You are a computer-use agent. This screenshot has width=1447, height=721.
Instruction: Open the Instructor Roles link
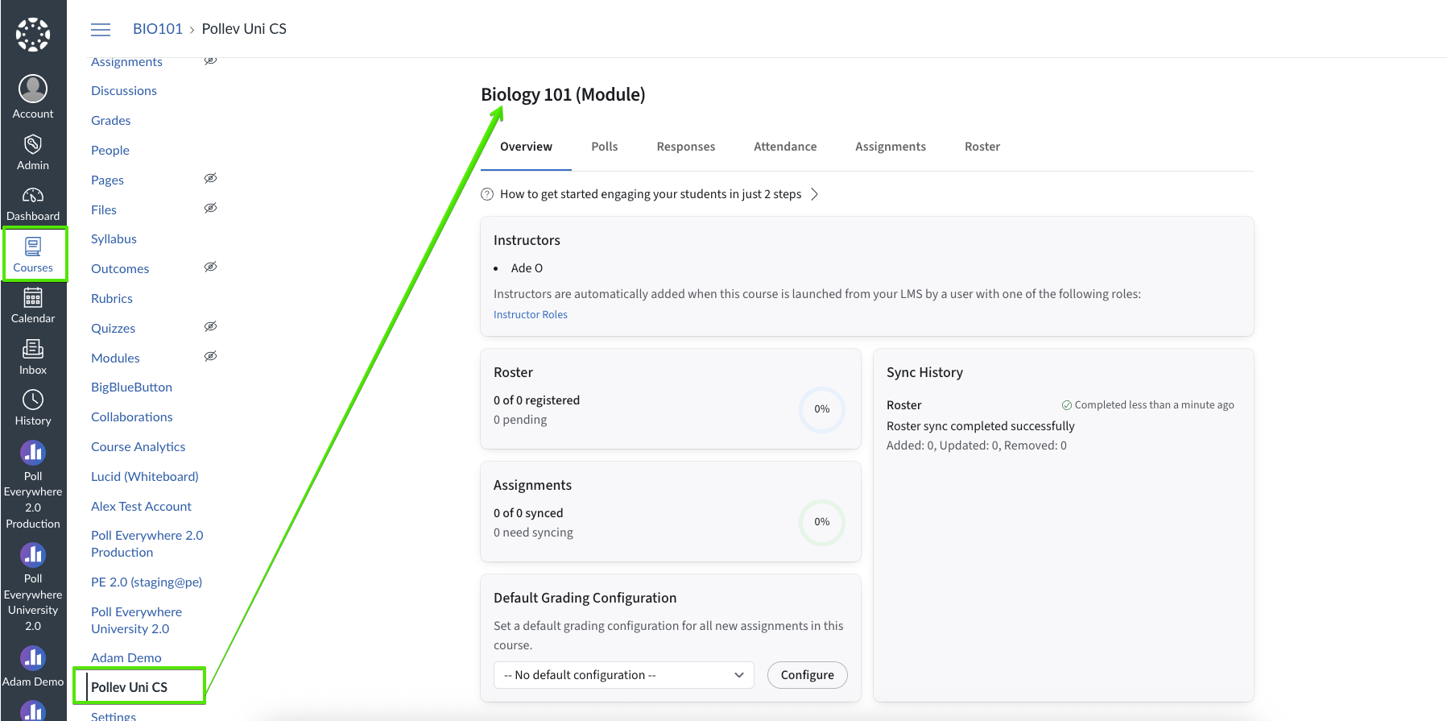[530, 314]
